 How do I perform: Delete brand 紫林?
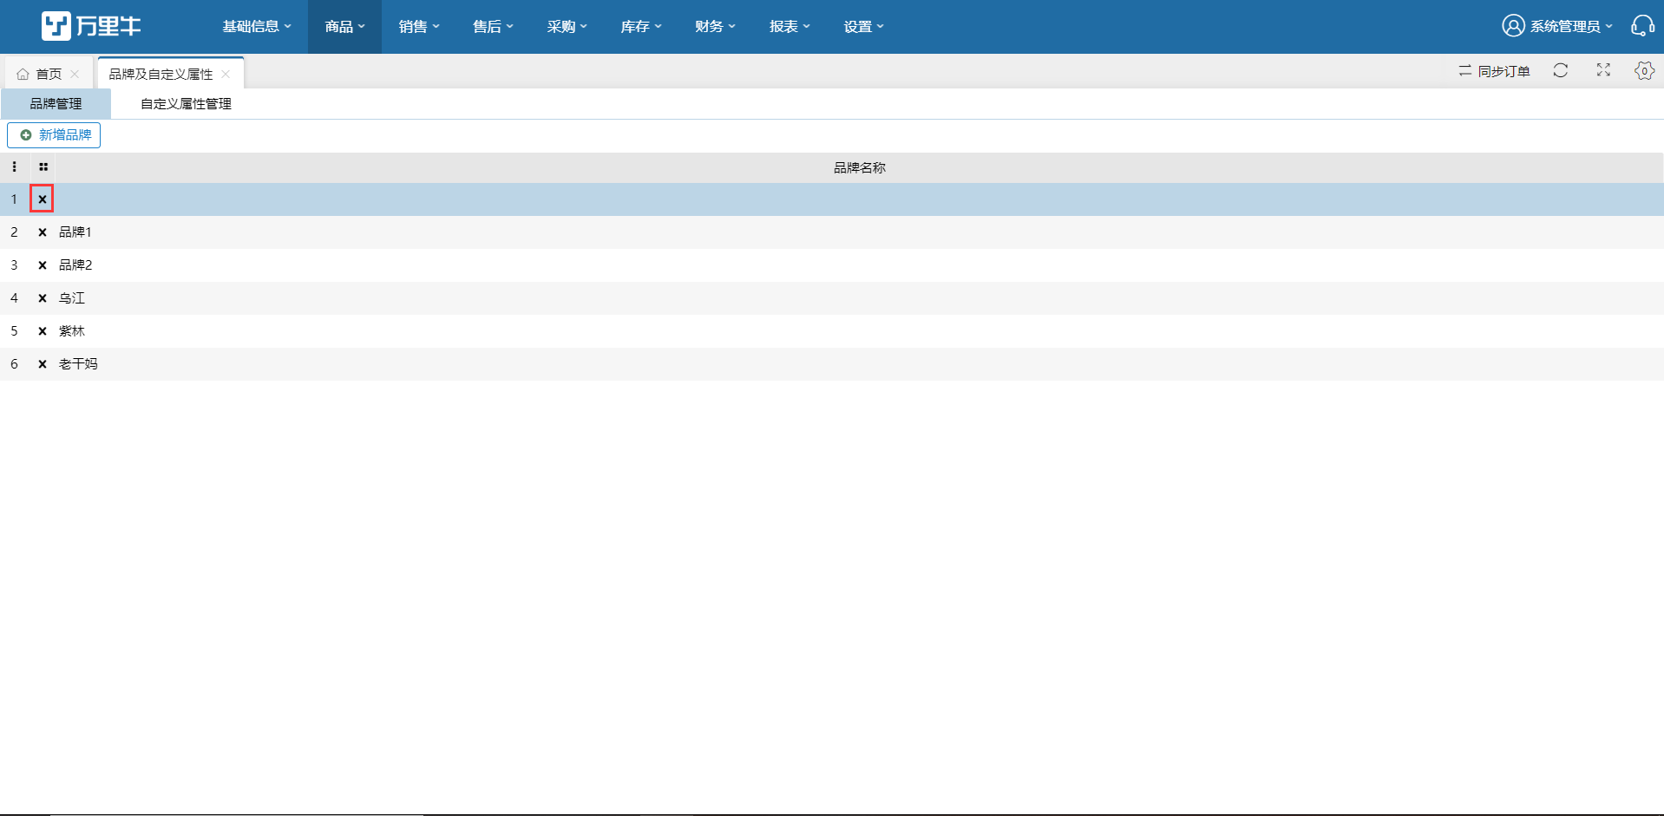[43, 330]
